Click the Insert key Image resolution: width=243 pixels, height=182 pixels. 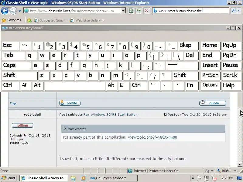(x=210, y=66)
